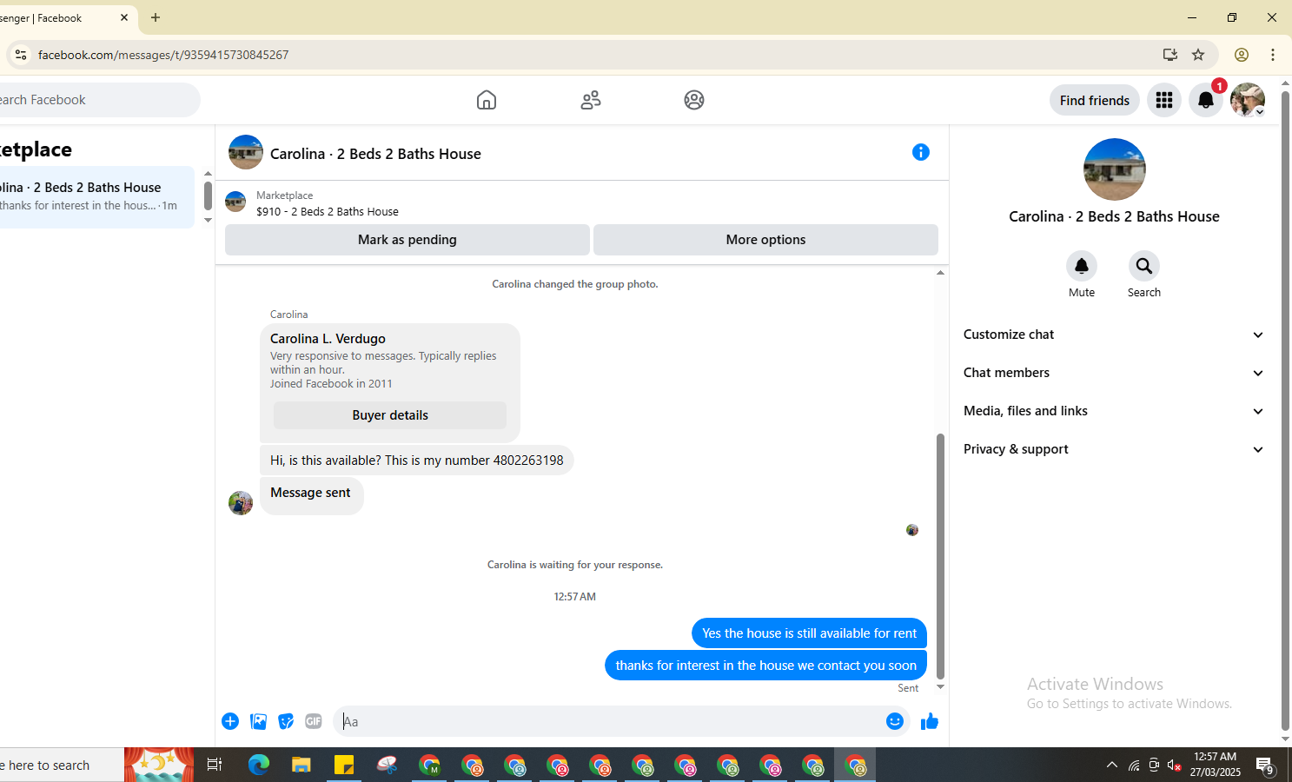This screenshot has height=782, width=1292.
Task: Open the emoji picker in message box
Action: click(x=895, y=721)
